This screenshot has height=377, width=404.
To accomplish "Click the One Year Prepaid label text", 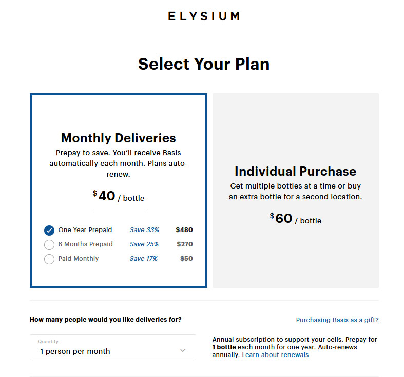I will point(85,230).
